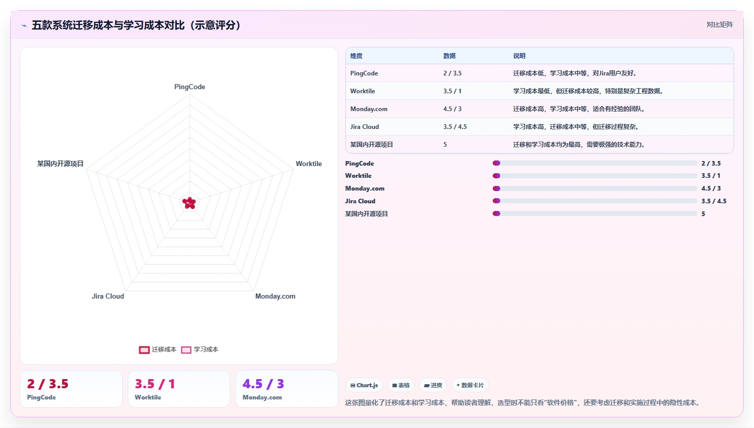Click the 某国内开源项目 progress bar
The width and height of the screenshot is (754, 428).
tap(595, 213)
